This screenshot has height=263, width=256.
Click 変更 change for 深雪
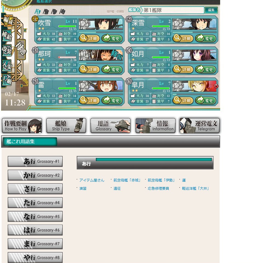(x=206, y=38)
